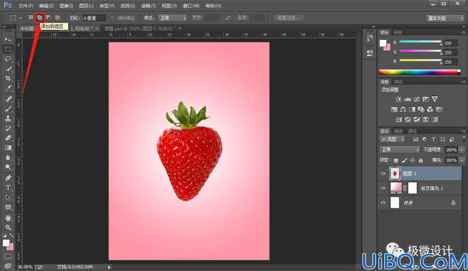Screen dimensions: 468x271
Task: Select the Healing Brush tool
Action: tap(8, 99)
